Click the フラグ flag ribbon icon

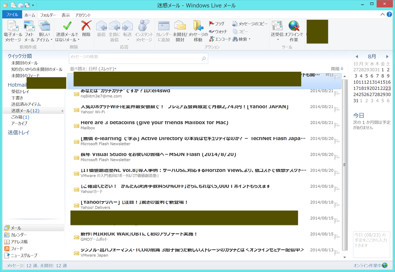pyautogui.click(x=211, y=24)
